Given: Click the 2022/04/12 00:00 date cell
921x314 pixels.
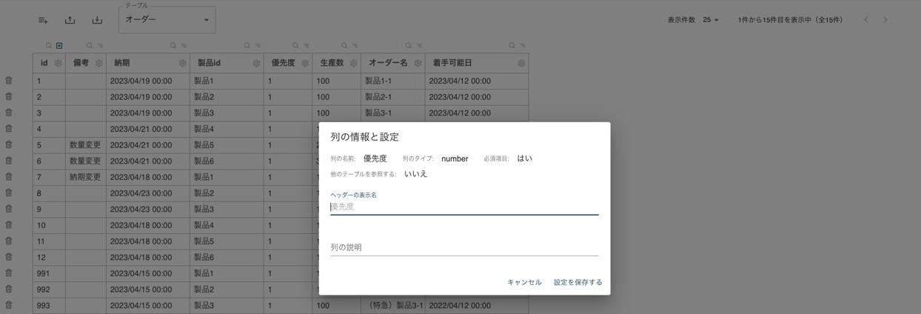Looking at the screenshot, I should (477, 305).
